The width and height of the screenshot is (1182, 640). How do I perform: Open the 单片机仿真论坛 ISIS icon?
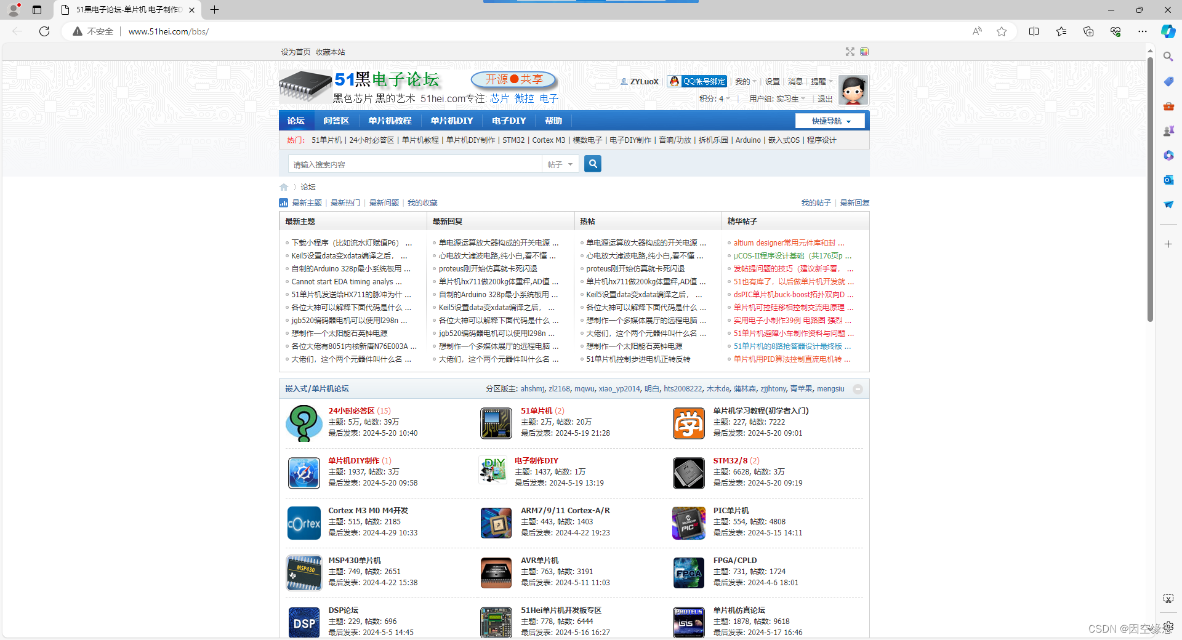click(688, 622)
